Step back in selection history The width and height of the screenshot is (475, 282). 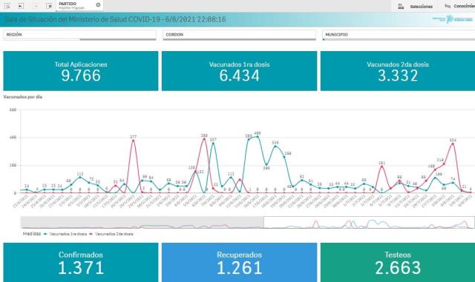pos(21,6)
